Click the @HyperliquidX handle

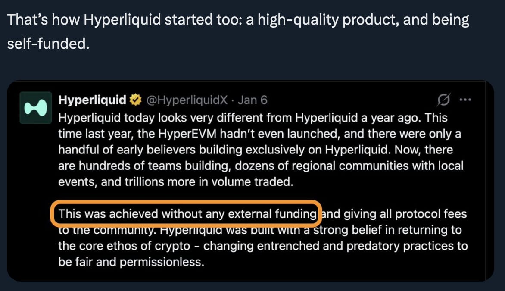[x=187, y=100]
